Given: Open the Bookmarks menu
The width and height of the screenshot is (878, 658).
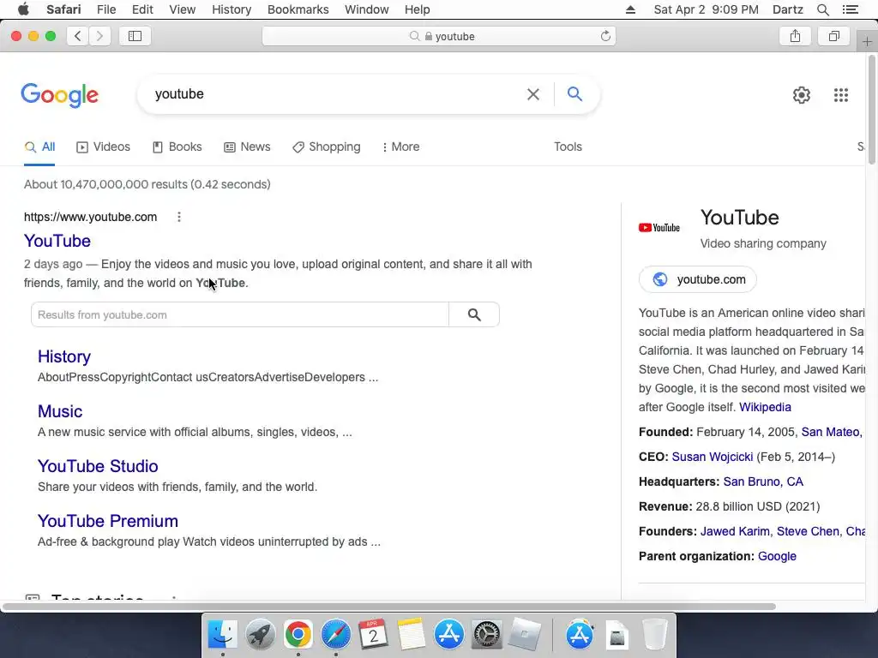Looking at the screenshot, I should click(x=298, y=9).
